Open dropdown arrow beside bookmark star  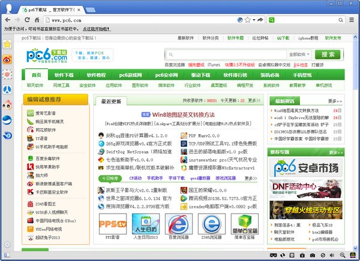(x=254, y=20)
